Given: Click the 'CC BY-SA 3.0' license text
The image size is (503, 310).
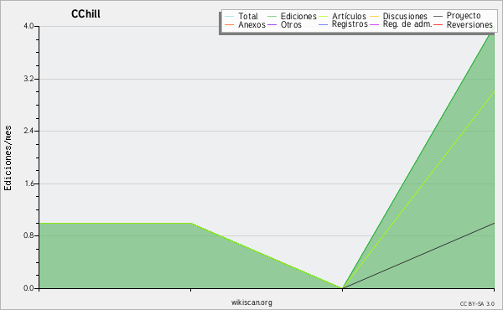Looking at the screenshot, I should (x=477, y=304).
